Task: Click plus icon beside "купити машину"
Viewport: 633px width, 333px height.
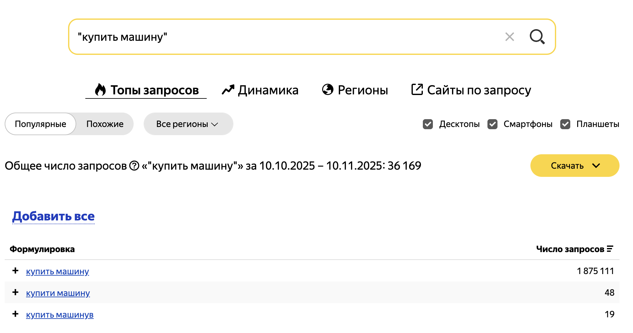Action: [15, 292]
